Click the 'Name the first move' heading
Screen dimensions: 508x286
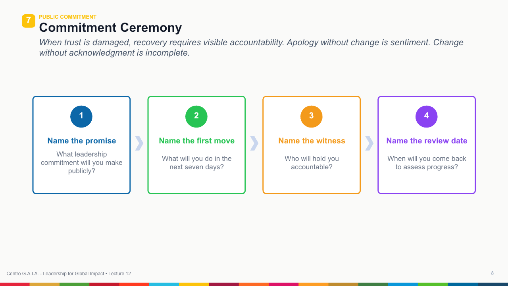197,141
